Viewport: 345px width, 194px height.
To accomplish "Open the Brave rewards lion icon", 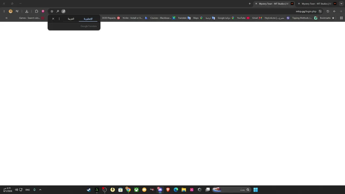I will coord(11,11).
